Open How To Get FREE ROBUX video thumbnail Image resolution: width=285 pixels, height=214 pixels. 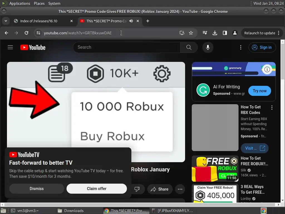click(x=215, y=169)
